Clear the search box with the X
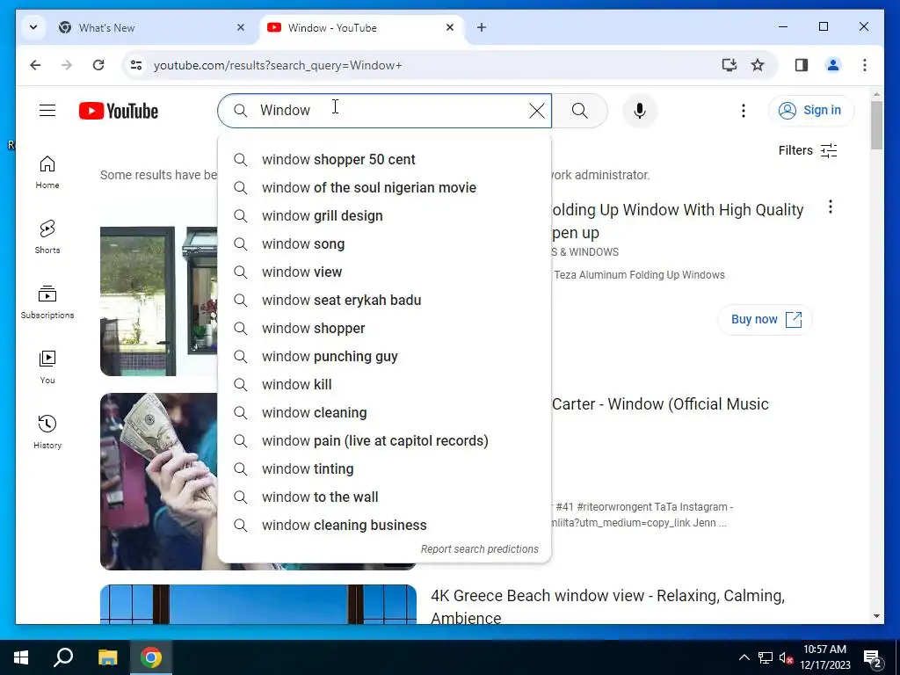This screenshot has height=675, width=900. coord(537,111)
